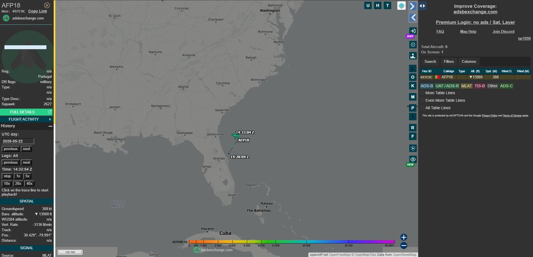
Task: Set playback speed to 10x
Action: click(7, 183)
